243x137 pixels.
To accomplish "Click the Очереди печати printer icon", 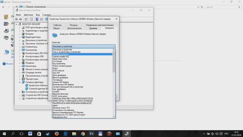I will 23,73.
